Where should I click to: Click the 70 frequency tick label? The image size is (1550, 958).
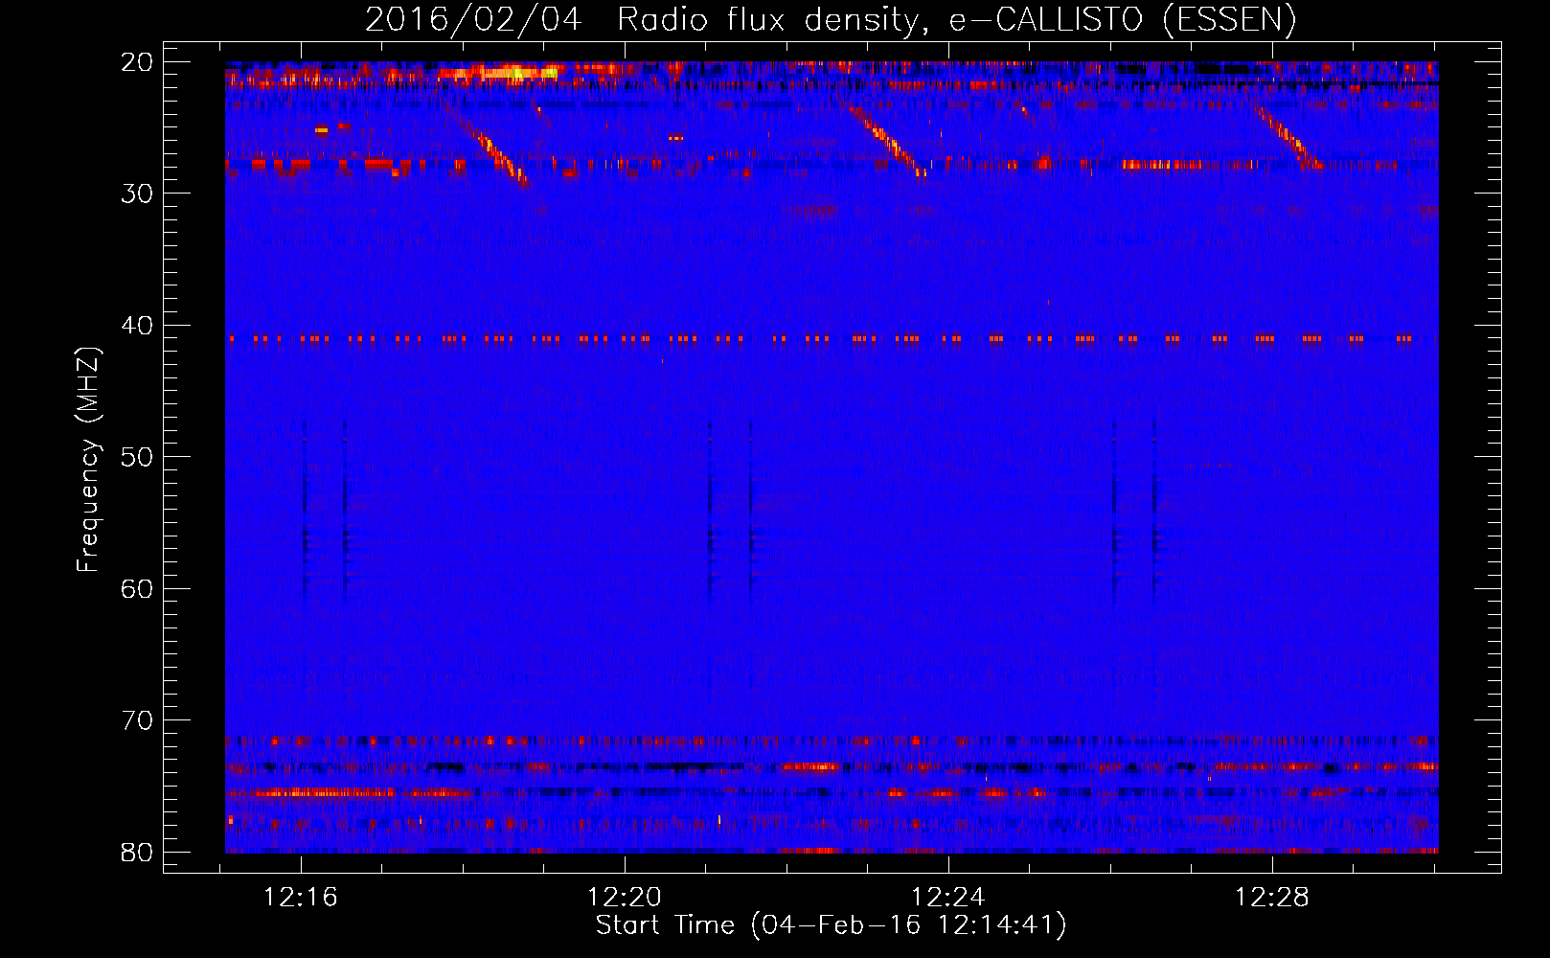click(x=137, y=720)
